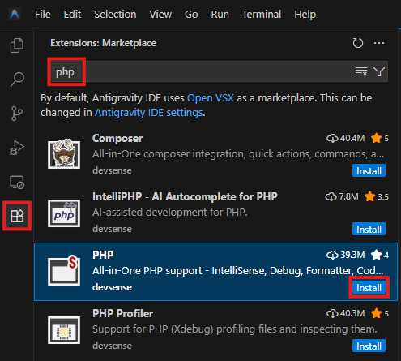Click PHP Profiler's 40.3M download count
This screenshot has width=401, height=361.
click(x=346, y=313)
